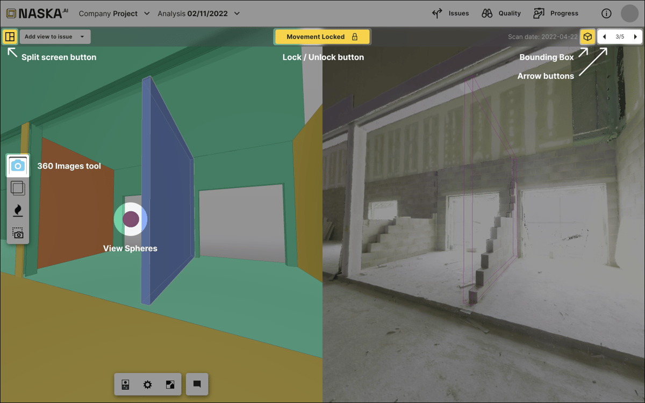This screenshot has width=645, height=403.
Task: Open the comment tool at bottom toolbar
Action: point(197,384)
